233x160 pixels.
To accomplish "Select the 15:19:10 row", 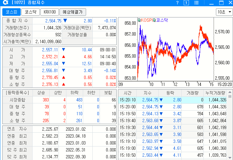I will (173, 141).
